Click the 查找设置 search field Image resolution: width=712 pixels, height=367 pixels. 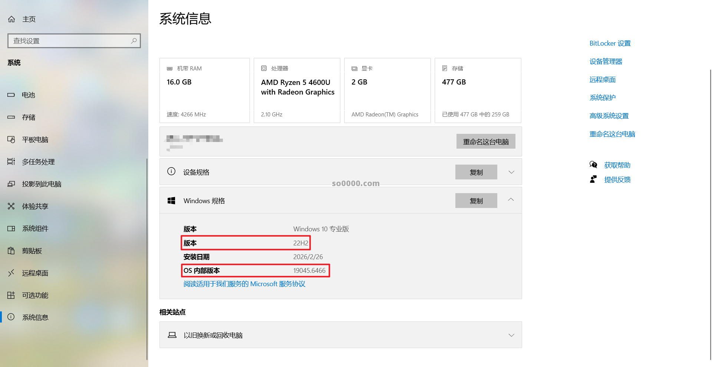70,41
